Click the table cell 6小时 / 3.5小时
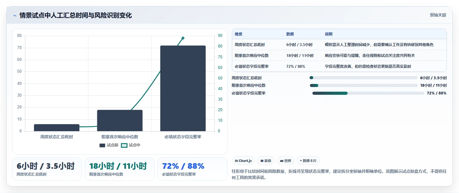This screenshot has height=193, width=459. click(x=299, y=45)
